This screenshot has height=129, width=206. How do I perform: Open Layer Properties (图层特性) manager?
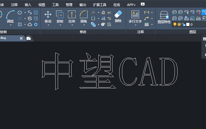point(164,16)
